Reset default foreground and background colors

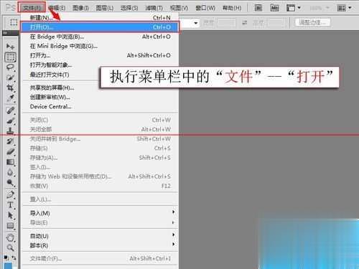(x=6, y=258)
